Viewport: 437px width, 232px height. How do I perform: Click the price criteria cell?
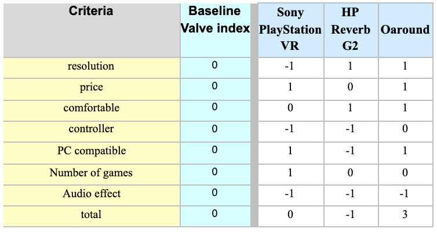[92, 89]
